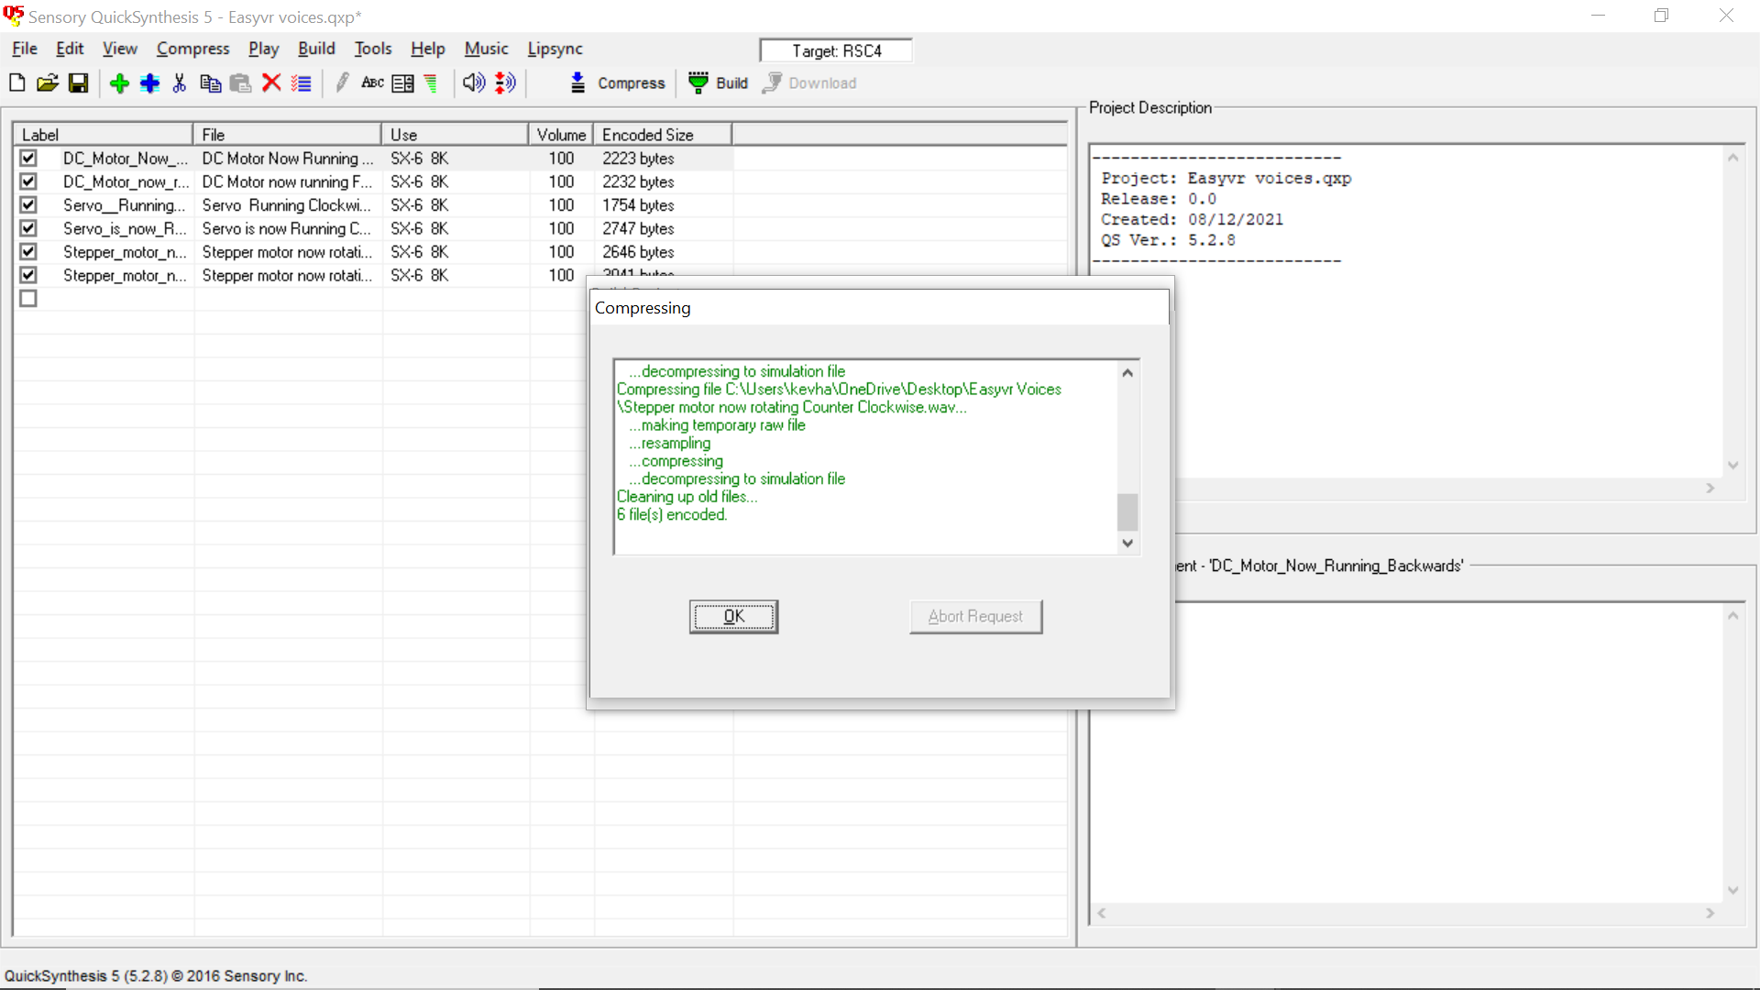Viewport: 1760px width, 990px height.
Task: Open the Compress menu
Action: coord(192,49)
